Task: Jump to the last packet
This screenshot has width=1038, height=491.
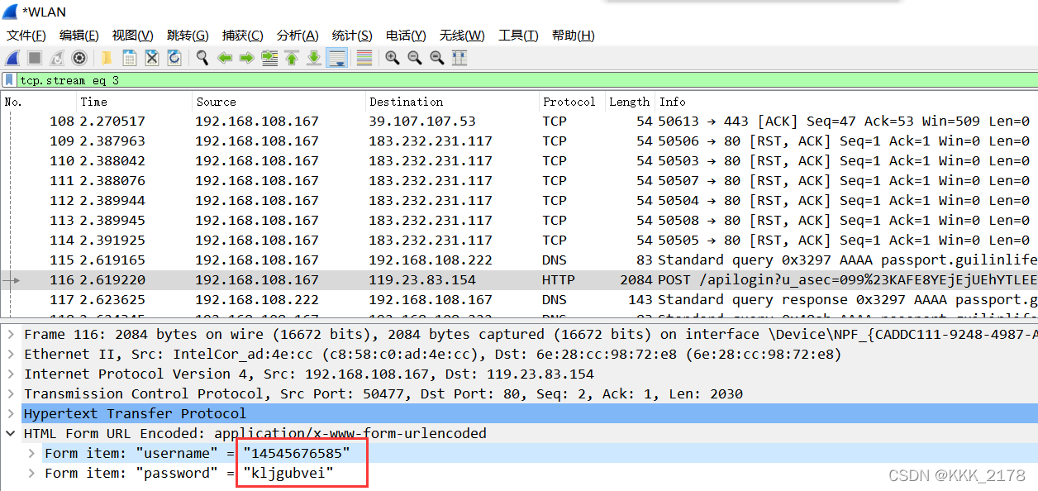Action: [x=314, y=58]
